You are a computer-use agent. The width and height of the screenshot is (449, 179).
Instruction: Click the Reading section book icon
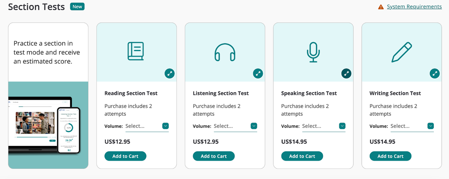click(x=136, y=51)
